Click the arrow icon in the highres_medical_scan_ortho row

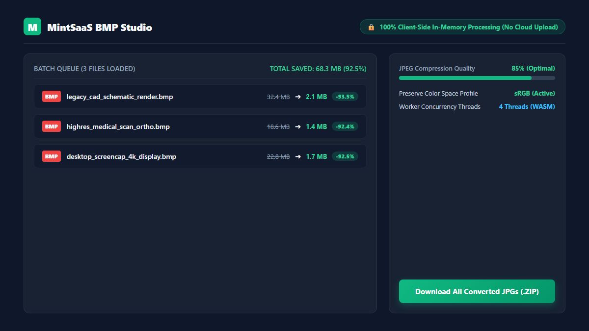[298, 127]
